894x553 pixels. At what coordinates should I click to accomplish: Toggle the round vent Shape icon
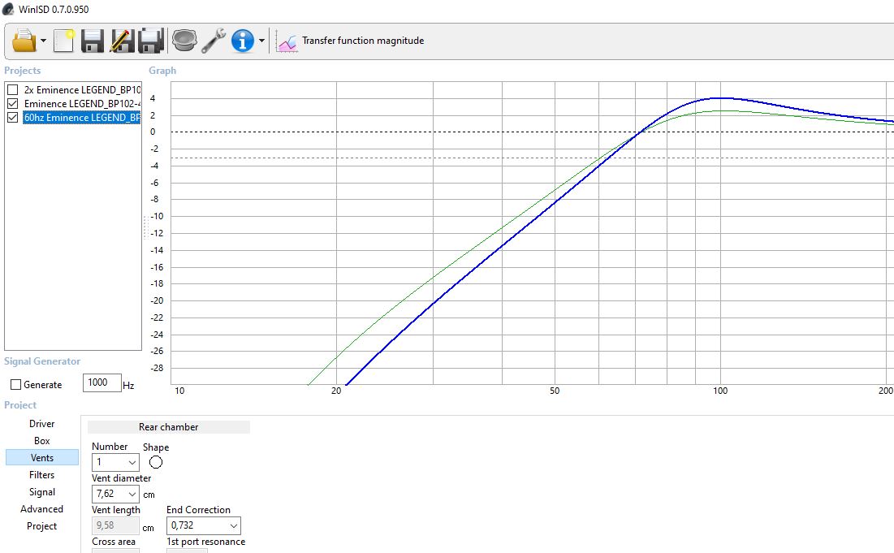point(156,462)
